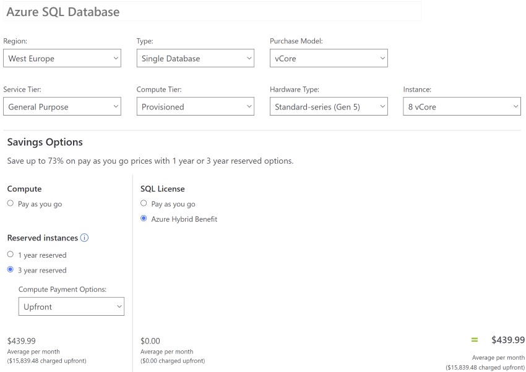The width and height of the screenshot is (526, 372).
Task: Click the Savings Options heading
Action: coord(45,142)
